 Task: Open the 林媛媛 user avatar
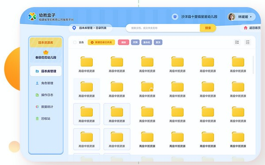[231, 17]
